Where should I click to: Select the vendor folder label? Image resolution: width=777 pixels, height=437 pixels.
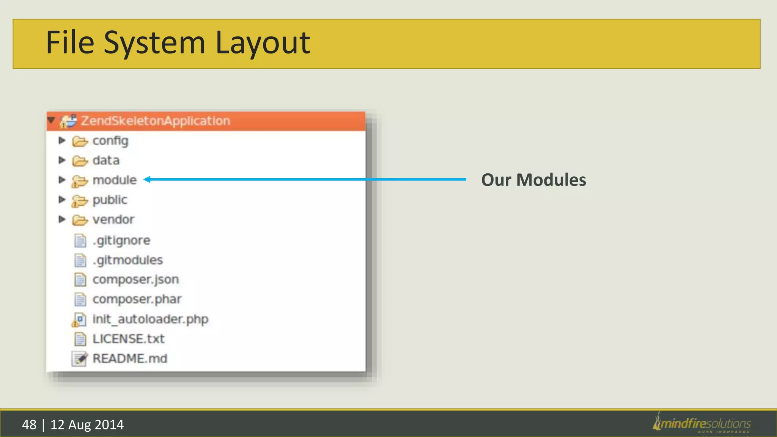click(x=113, y=219)
